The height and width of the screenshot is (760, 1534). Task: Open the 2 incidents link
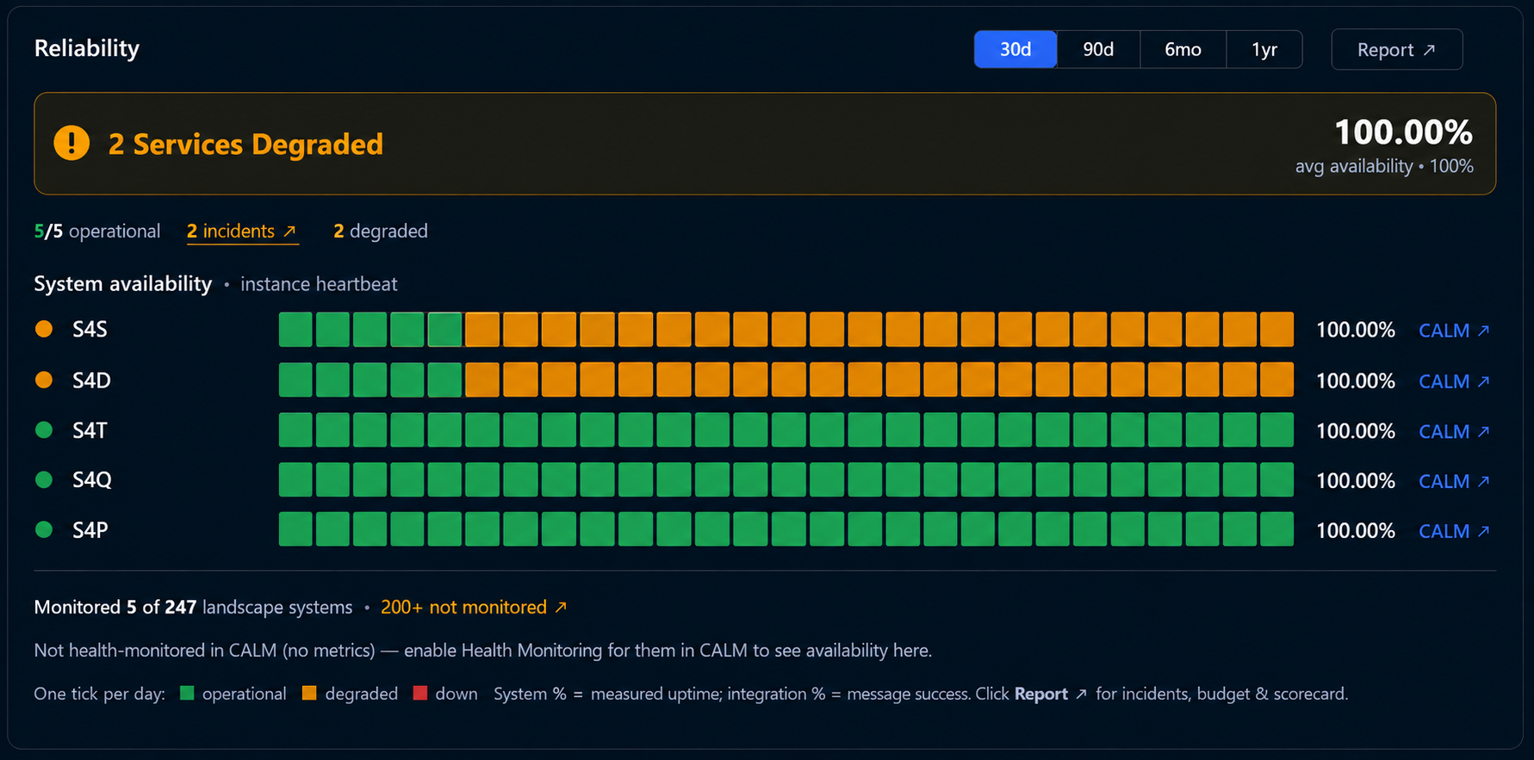pos(242,231)
